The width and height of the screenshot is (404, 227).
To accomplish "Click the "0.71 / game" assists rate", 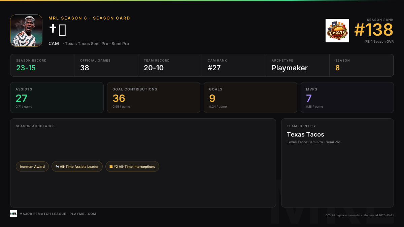I will pyautogui.click(x=24, y=107).
